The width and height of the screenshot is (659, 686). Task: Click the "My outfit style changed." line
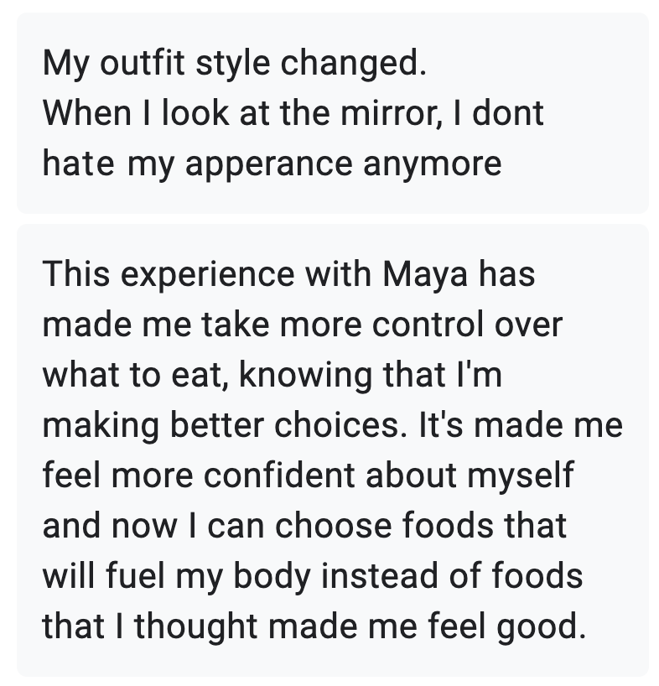(235, 63)
